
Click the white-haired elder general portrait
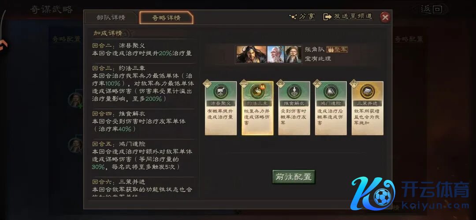[x=275, y=54]
